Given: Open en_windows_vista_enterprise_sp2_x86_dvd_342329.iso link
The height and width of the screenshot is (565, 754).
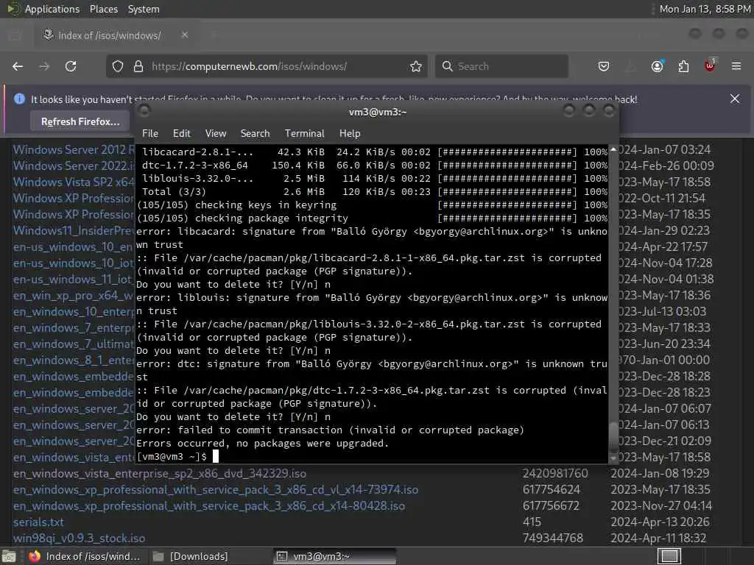Looking at the screenshot, I should pyautogui.click(x=160, y=474).
